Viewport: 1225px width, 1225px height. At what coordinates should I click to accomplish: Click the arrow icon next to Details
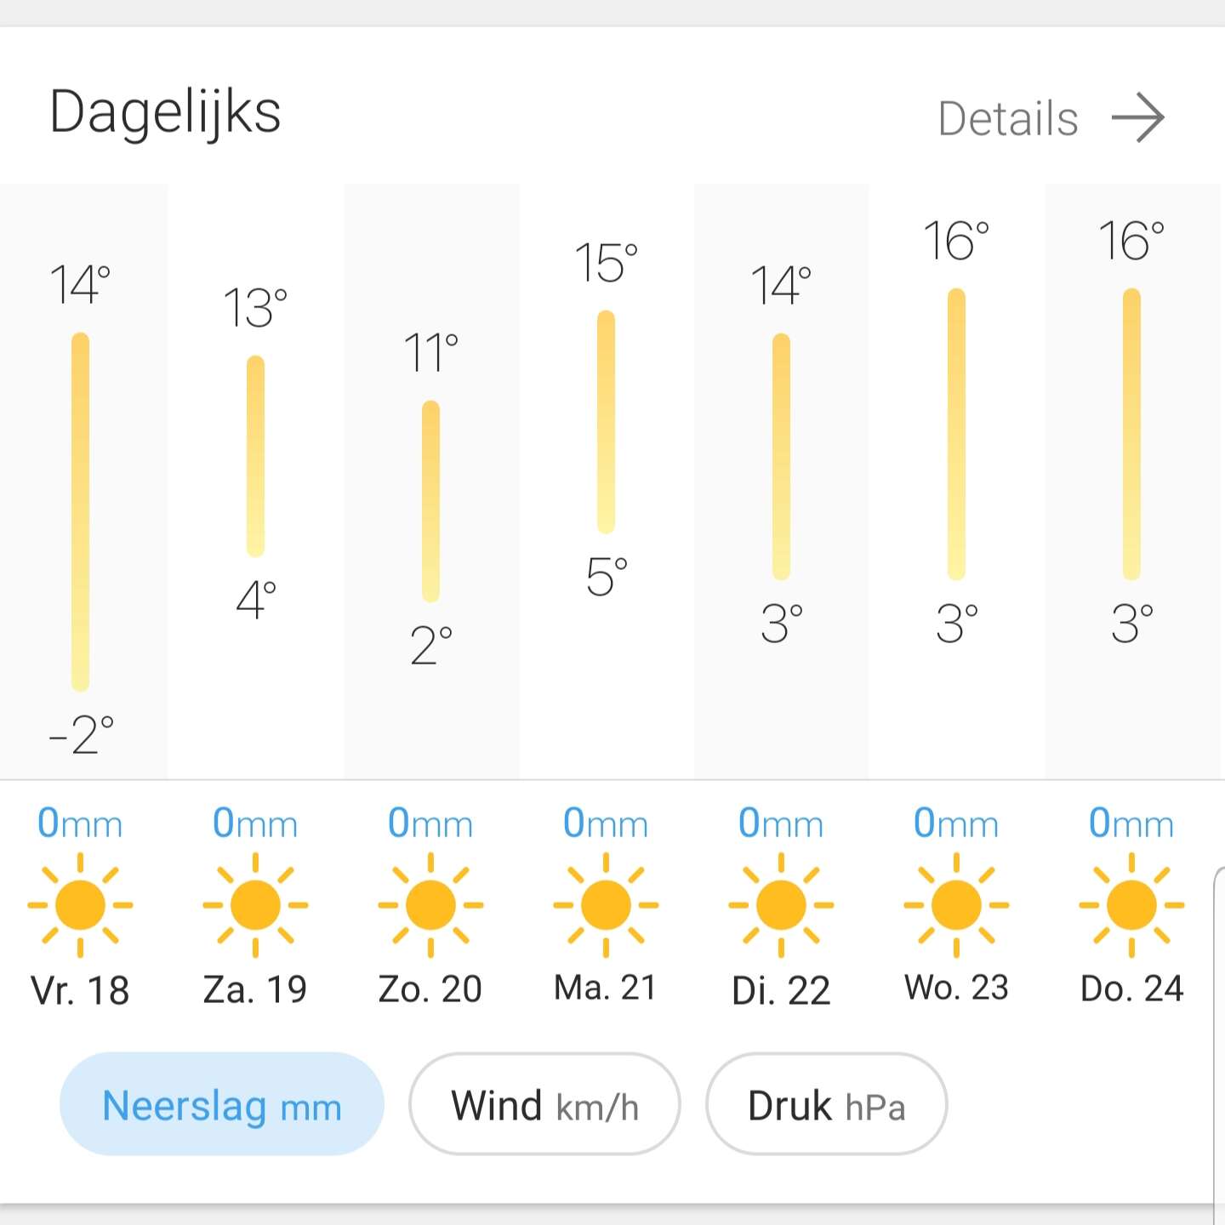click(x=1138, y=118)
